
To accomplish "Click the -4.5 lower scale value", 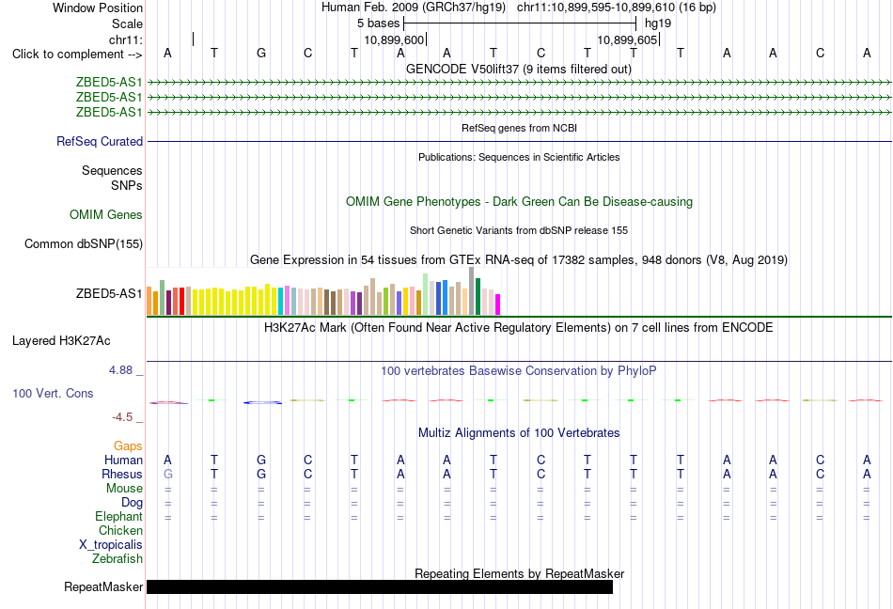I will coord(122,417).
